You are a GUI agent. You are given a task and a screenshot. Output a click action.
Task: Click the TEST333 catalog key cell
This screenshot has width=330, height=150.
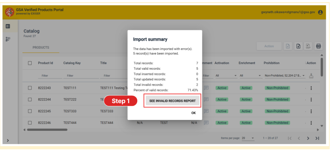(x=70, y=111)
